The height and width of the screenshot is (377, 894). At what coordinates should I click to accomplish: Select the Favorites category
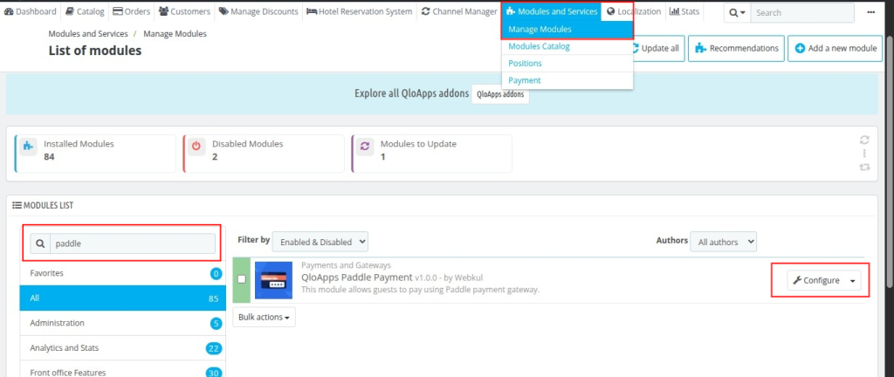pyautogui.click(x=122, y=273)
